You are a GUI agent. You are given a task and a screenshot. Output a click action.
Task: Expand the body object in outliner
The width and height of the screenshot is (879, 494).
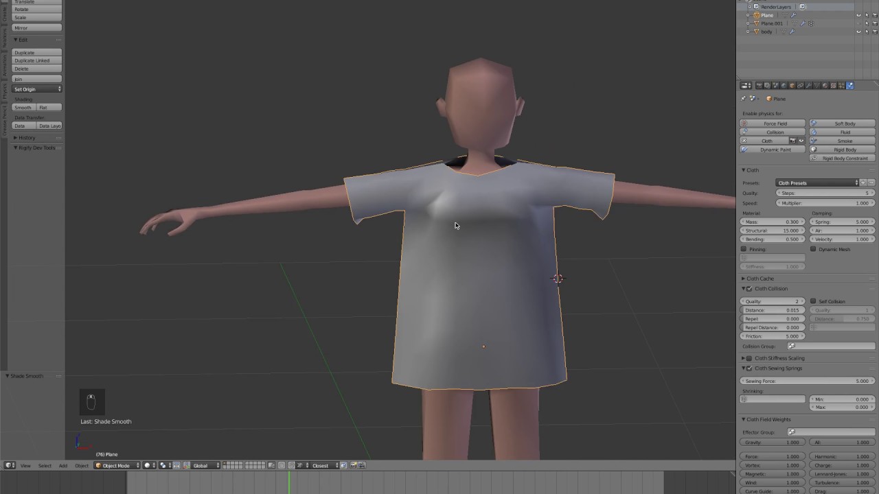pyautogui.click(x=748, y=32)
